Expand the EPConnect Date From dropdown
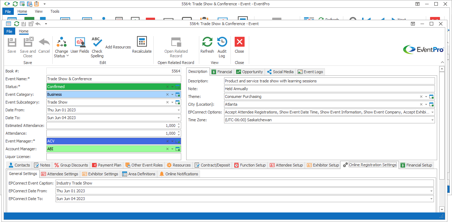This screenshot has width=452, height=222. [431, 191]
